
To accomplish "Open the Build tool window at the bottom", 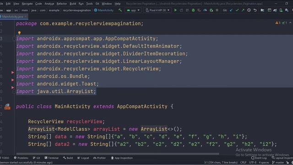I will [x=68, y=158].
